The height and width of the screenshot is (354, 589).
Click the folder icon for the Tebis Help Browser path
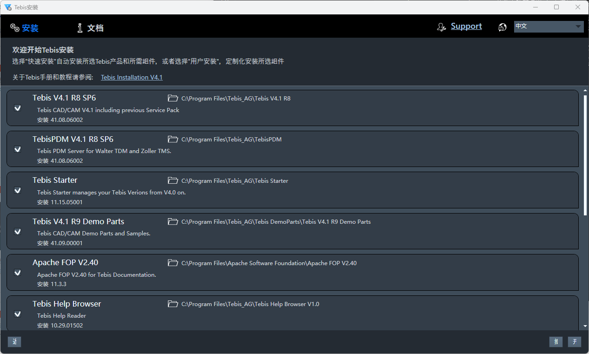click(x=173, y=304)
